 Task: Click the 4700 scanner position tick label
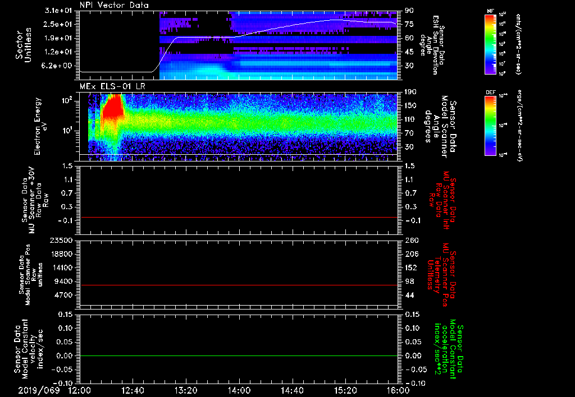point(63,295)
